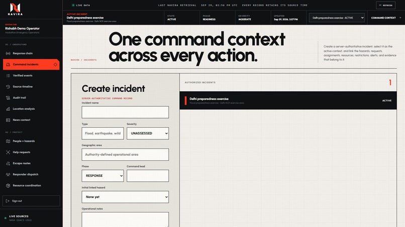Click the Create incident heading

(x=113, y=89)
